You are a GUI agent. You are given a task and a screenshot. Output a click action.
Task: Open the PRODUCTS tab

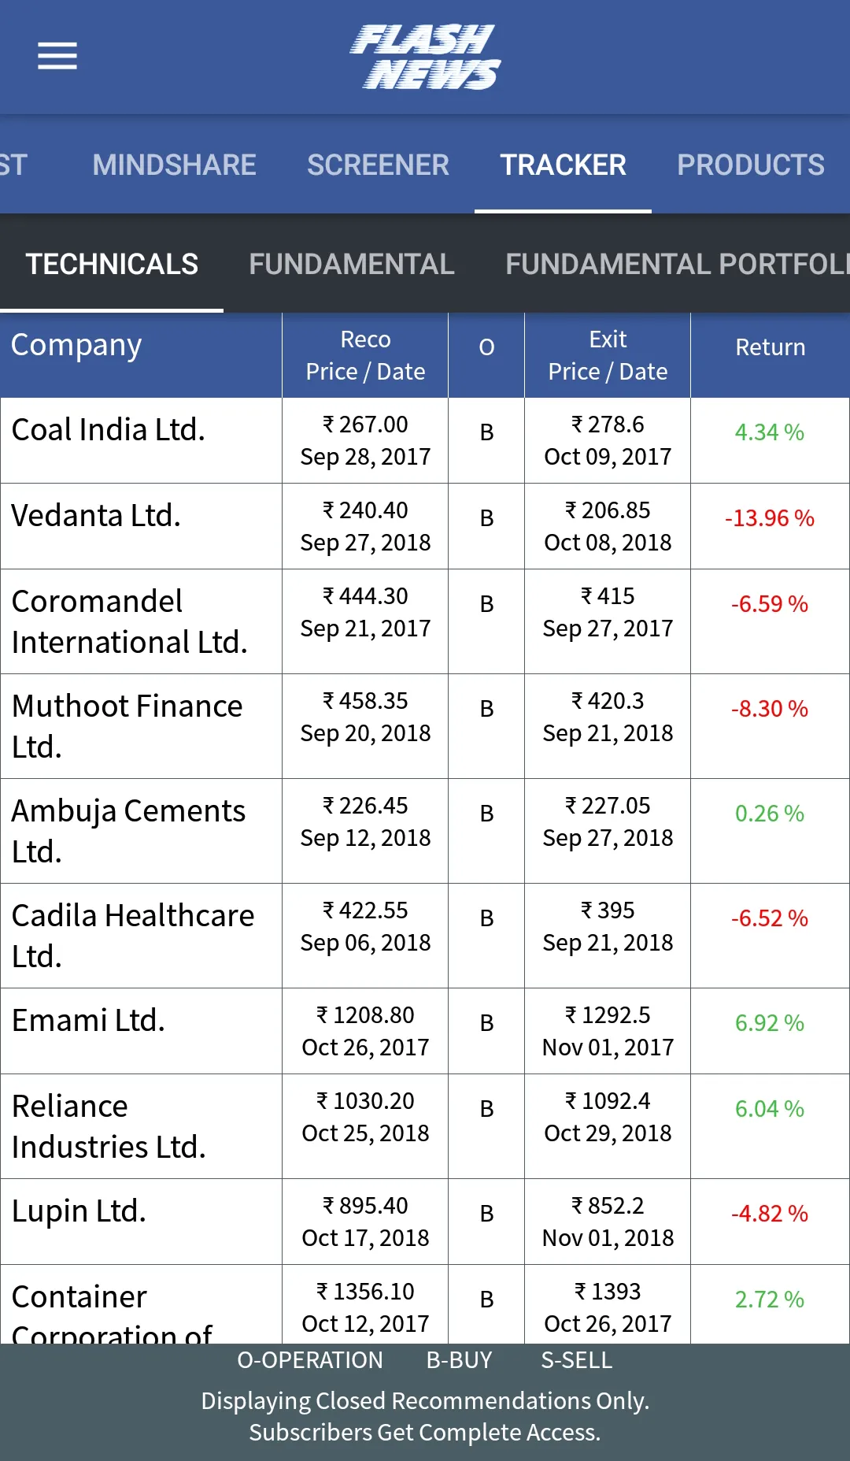[751, 165]
